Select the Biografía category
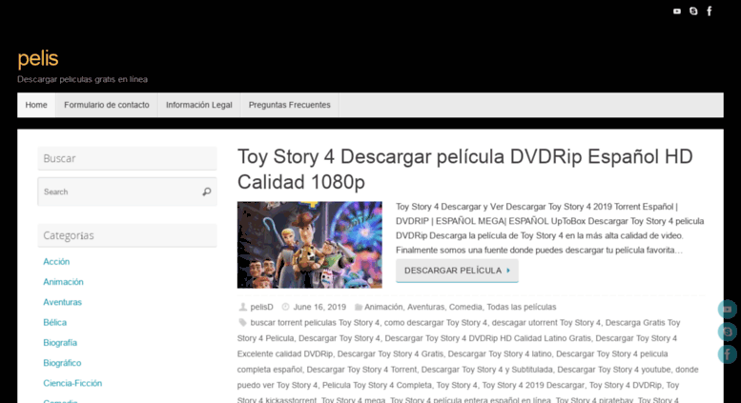This screenshot has width=741, height=403. point(60,343)
